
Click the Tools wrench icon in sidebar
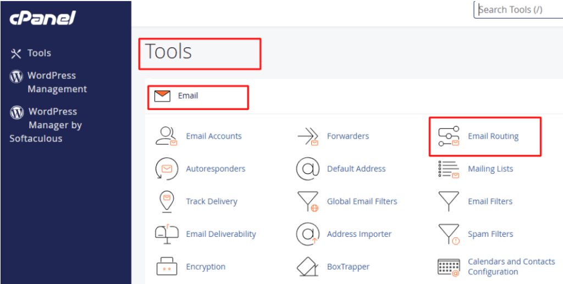pos(16,54)
